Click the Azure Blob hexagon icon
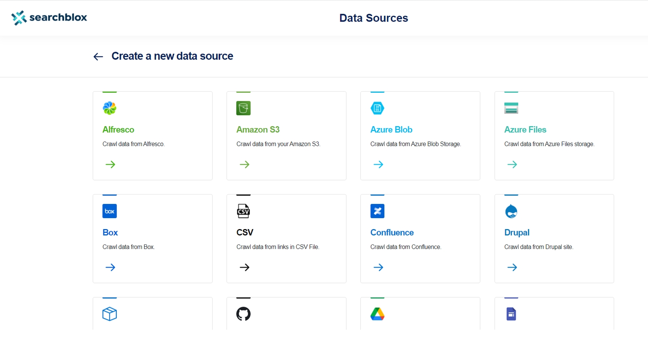Screen dimensions: 648x347 click(x=377, y=108)
